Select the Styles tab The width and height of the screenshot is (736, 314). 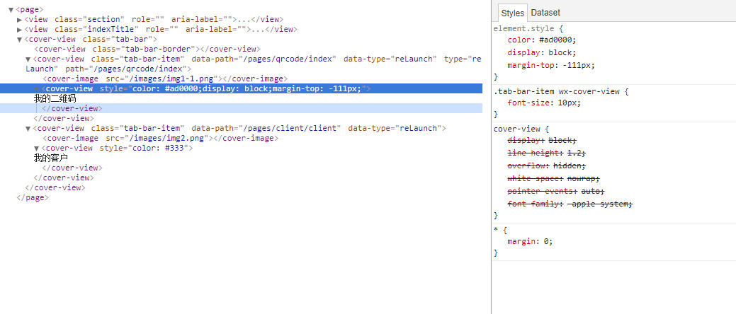[512, 13]
